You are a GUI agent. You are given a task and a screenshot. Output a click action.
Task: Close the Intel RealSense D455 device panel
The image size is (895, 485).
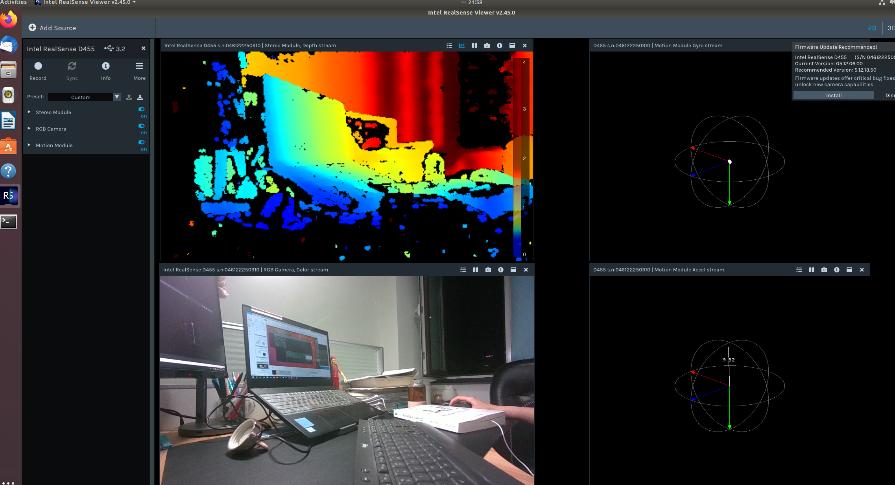[144, 48]
